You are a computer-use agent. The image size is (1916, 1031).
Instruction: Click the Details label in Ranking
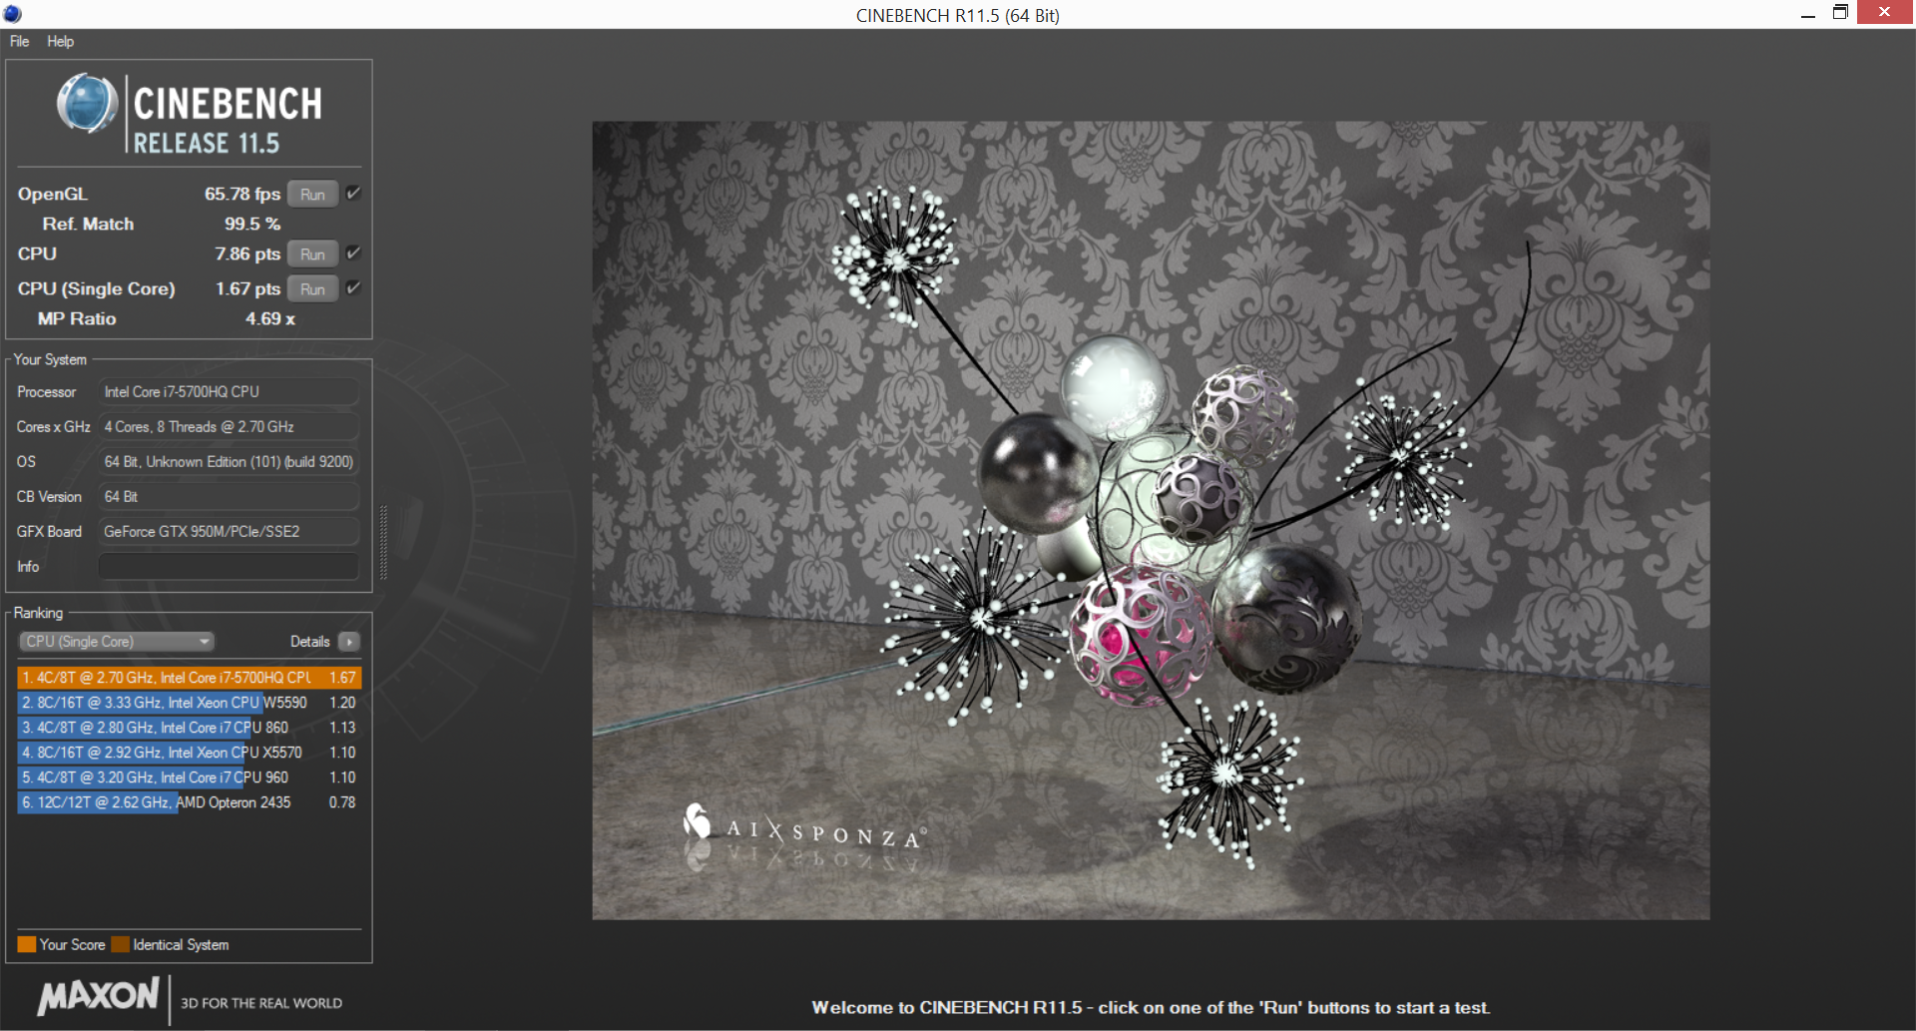click(309, 641)
